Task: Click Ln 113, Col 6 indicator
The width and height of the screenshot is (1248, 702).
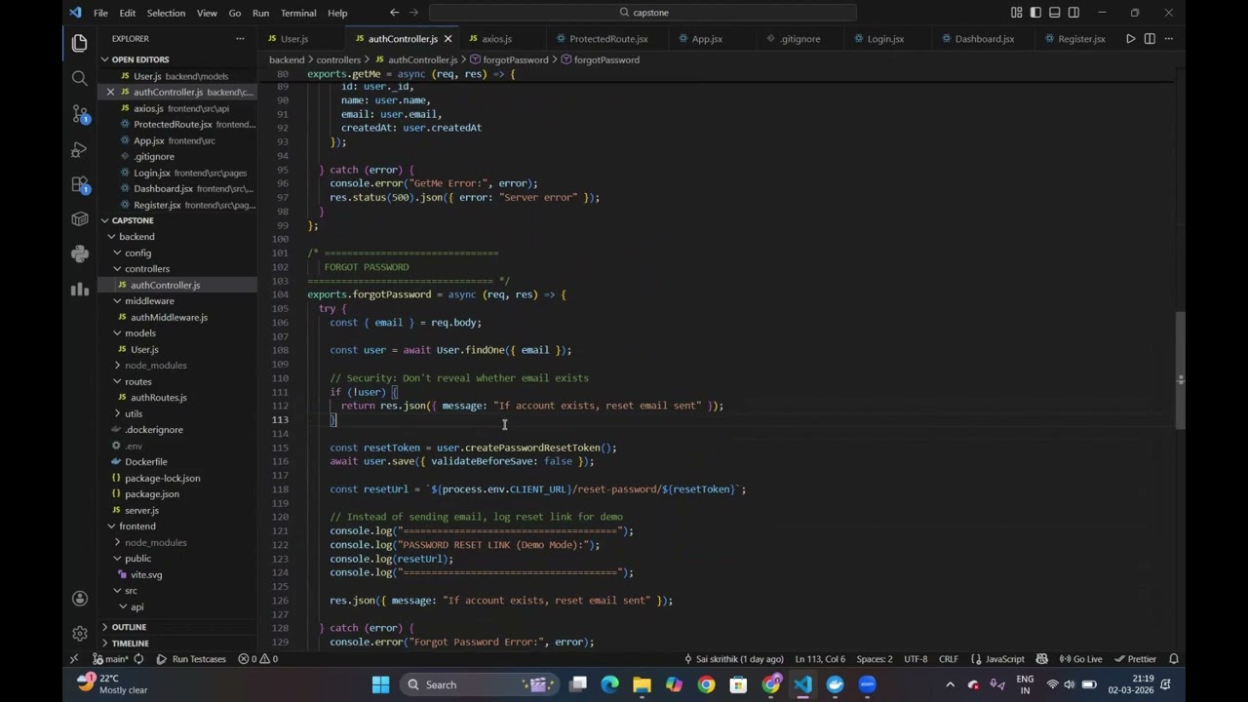Action: coord(820,659)
